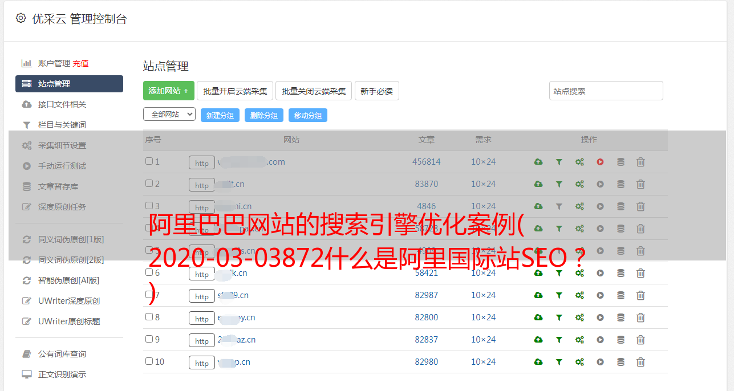Toggle the checkbox for site number 6
734x391 pixels.
149,272
